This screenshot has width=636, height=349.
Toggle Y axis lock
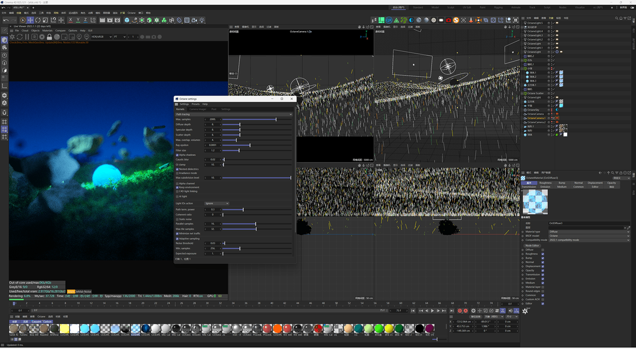click(x=78, y=20)
